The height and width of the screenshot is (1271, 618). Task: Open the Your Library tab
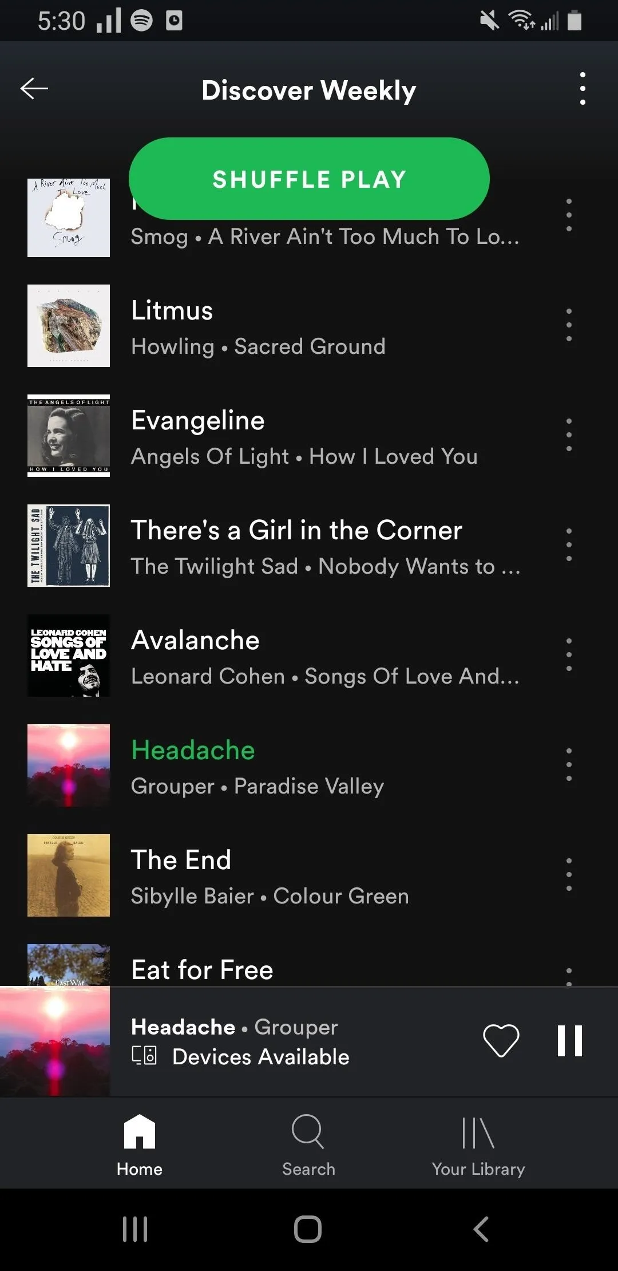[x=478, y=1145]
